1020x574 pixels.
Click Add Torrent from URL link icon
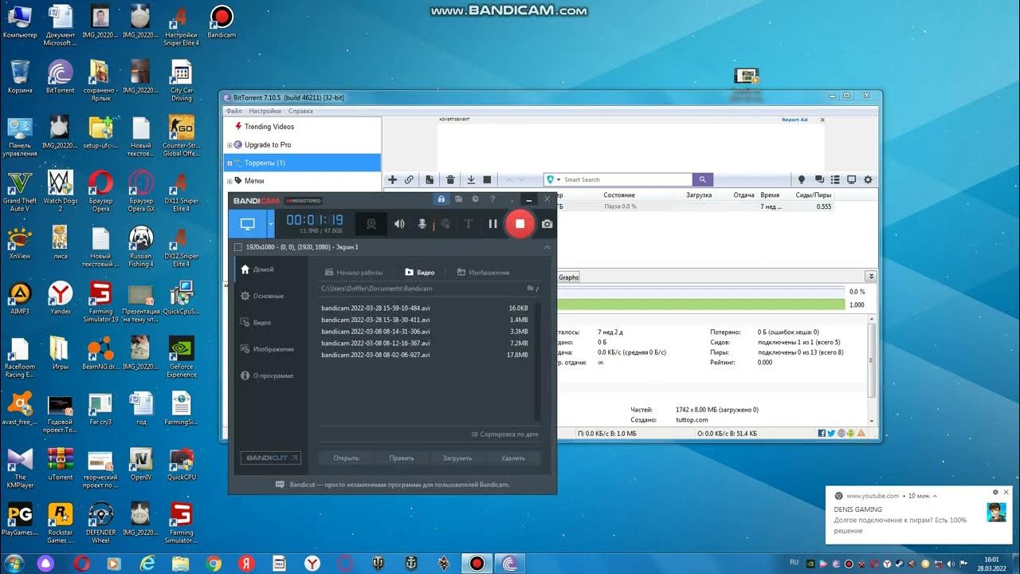(x=409, y=180)
